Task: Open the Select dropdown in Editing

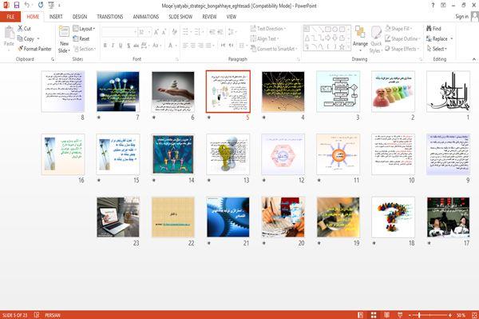Action: (437, 49)
